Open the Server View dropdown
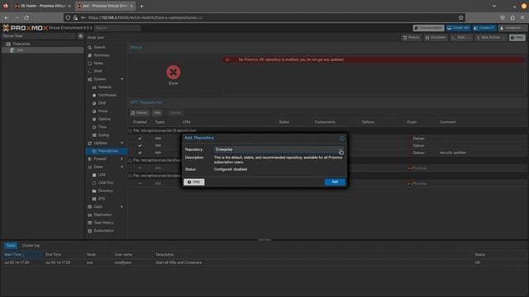The height and width of the screenshot is (297, 529). (39, 36)
